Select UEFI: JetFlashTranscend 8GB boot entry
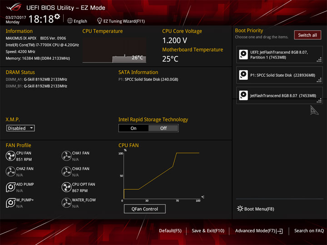The image size is (327, 245). [279, 54]
